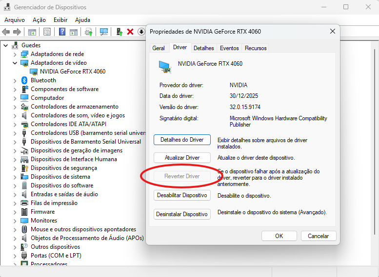Screen dimensions: 379x277
Task: Select the Controladores IDE ATA/ATAPI icon
Action: [24, 124]
